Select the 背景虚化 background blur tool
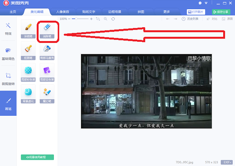 (x=28, y=94)
